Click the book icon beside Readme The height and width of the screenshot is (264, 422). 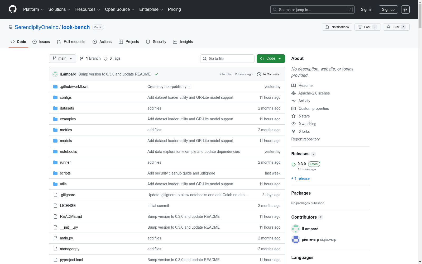coord(294,86)
